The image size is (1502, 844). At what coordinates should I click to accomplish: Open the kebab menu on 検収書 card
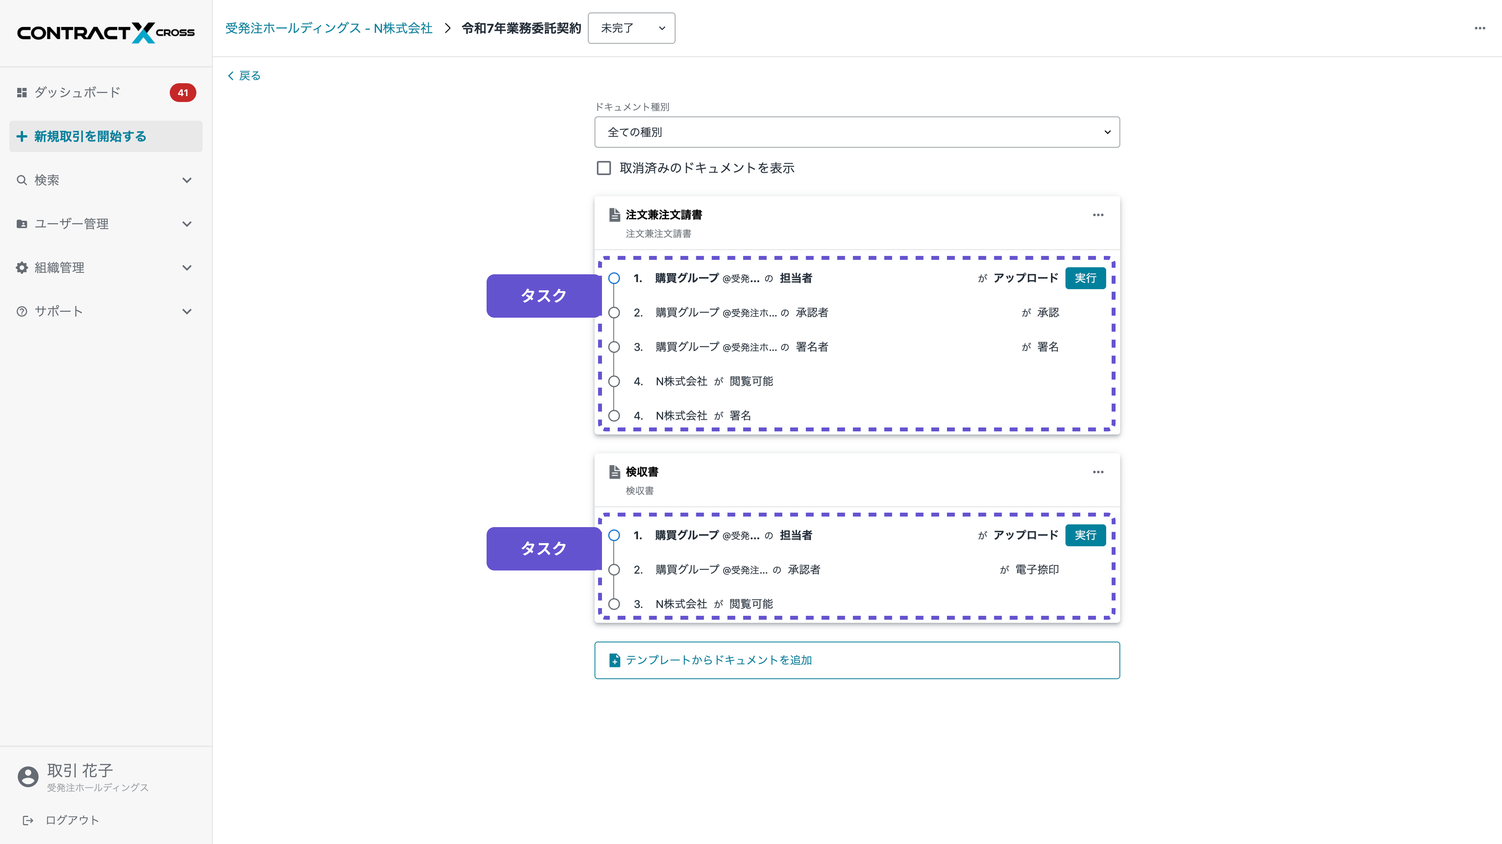[x=1097, y=472]
